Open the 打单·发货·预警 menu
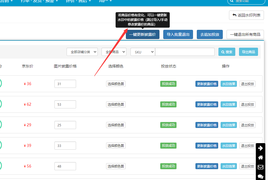 tap(39, 1)
